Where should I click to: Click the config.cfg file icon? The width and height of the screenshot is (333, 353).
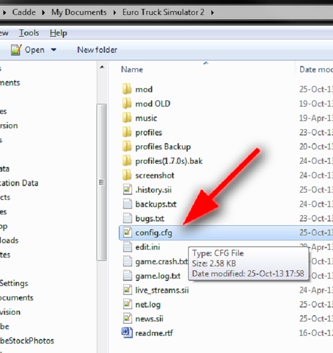128,233
